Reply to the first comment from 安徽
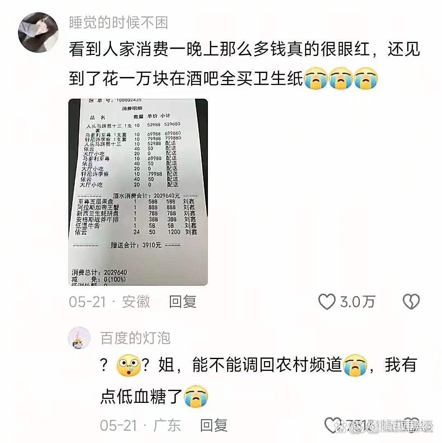The height and width of the screenshot is (443, 442). click(183, 302)
